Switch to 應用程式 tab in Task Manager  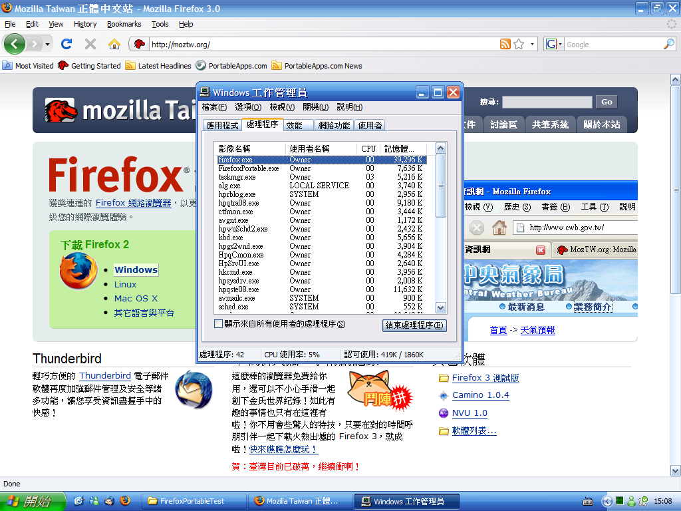[x=222, y=125]
